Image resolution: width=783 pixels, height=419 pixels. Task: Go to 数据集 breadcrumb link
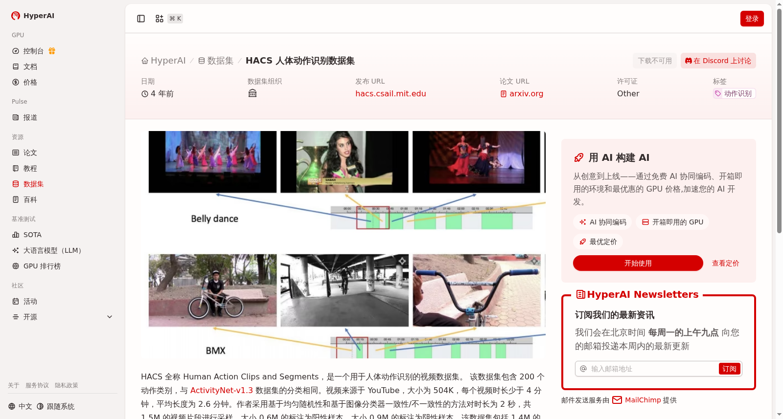(216, 61)
